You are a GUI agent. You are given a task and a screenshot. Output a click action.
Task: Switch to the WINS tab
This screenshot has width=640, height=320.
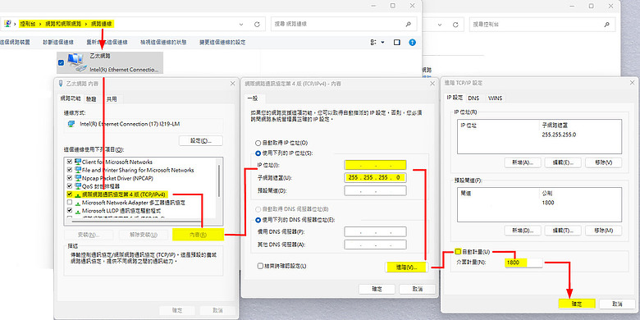(495, 98)
